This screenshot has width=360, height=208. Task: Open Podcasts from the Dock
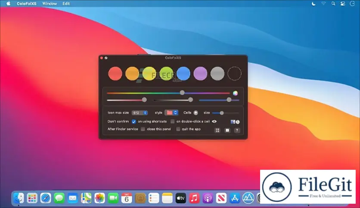point(208,198)
